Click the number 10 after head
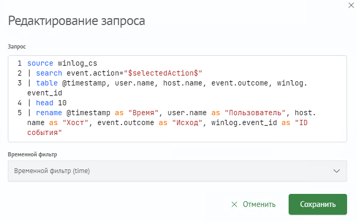The image size is (357, 221). 62,103
